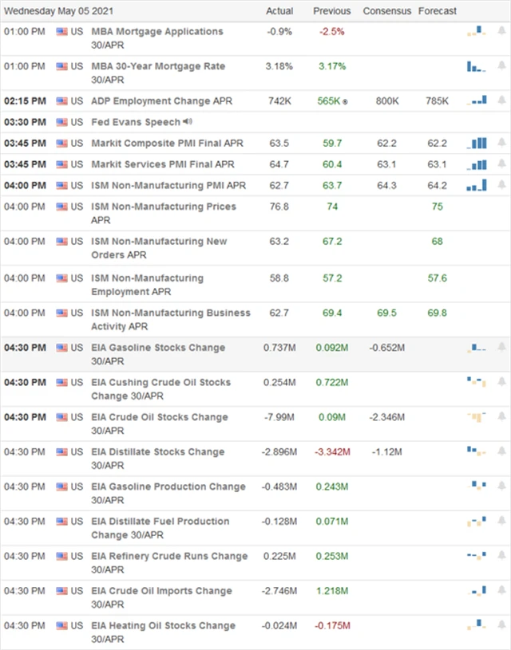Image resolution: width=511 pixels, height=650 pixels.
Task: Toggle alert bell for EIA Heating Oil Stocks
Action: 501,626
